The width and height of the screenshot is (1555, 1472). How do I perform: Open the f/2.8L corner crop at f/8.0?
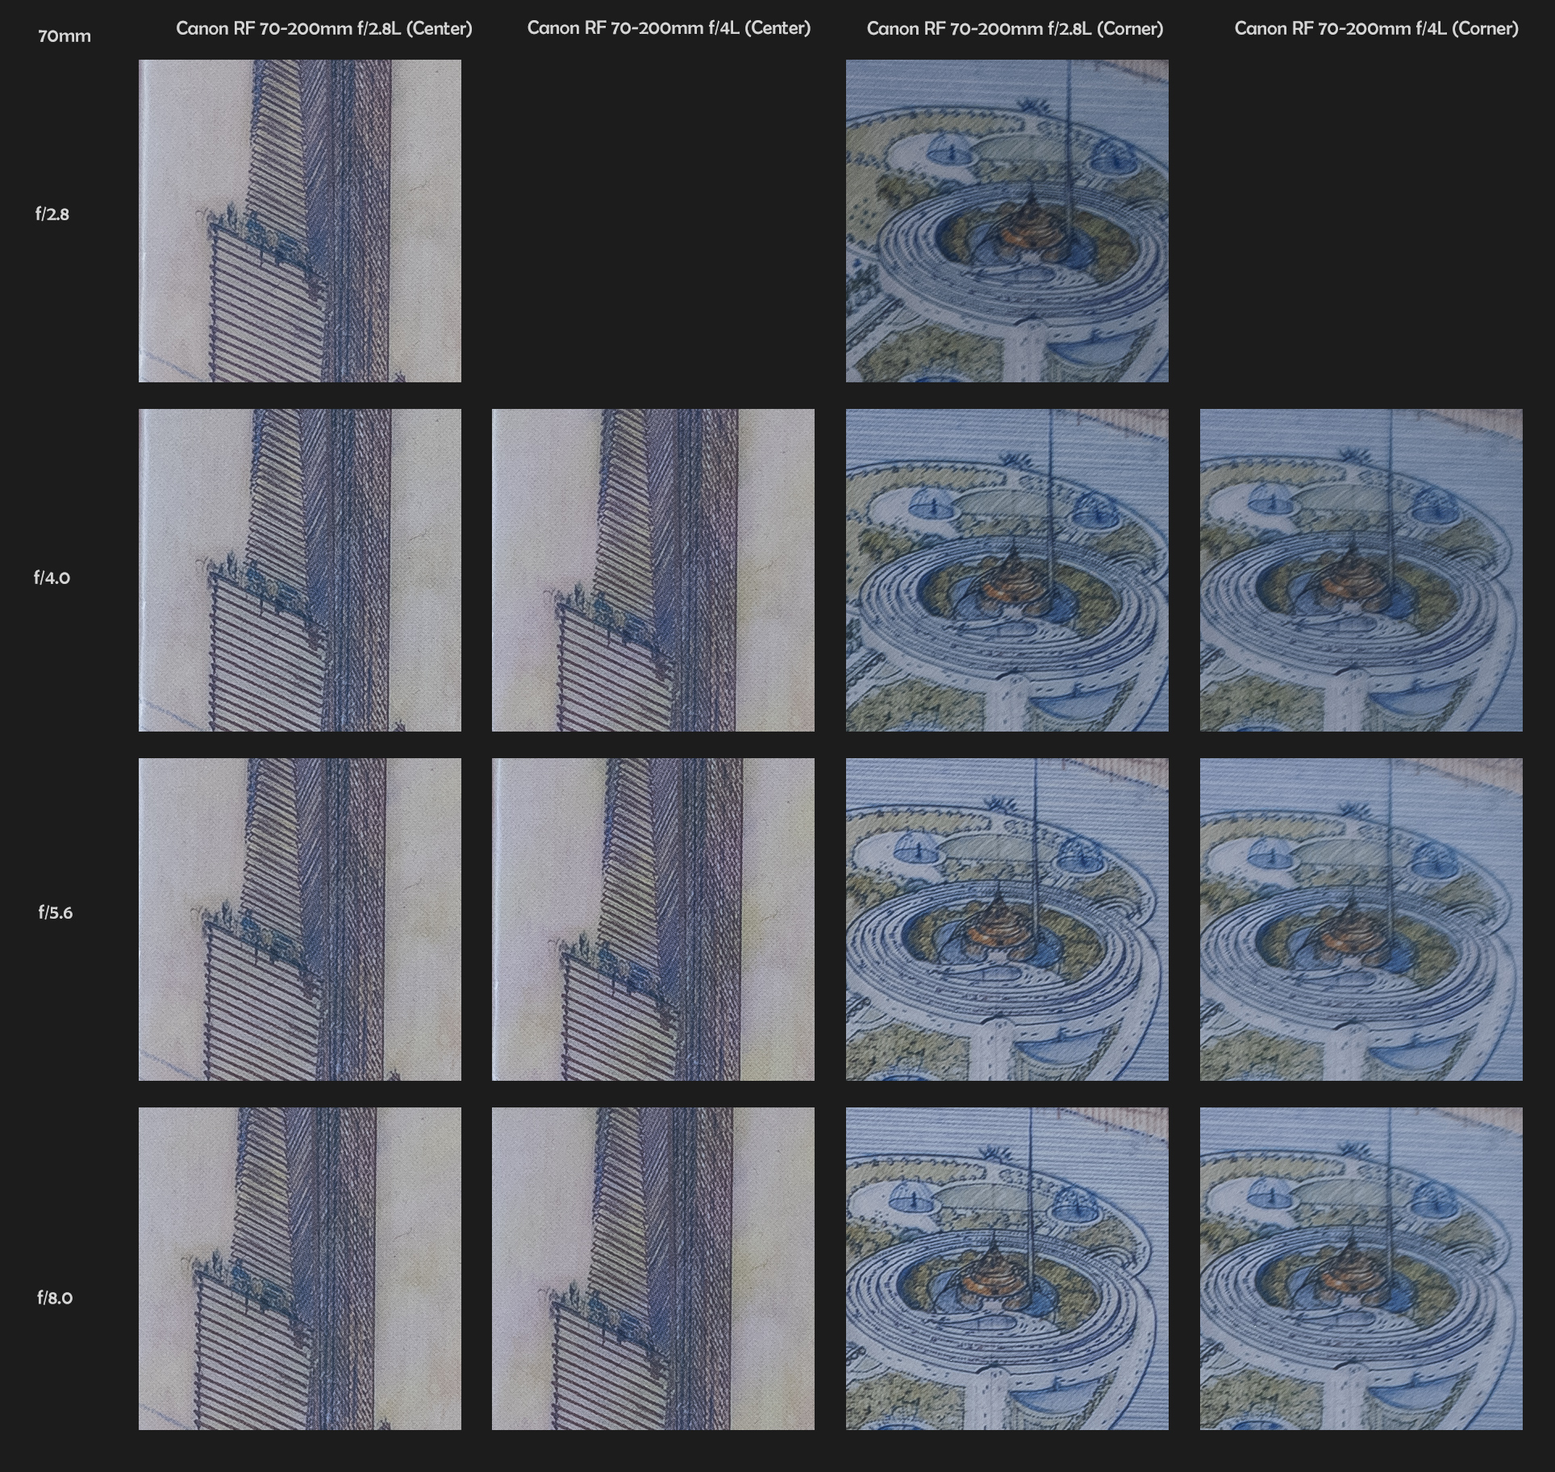[x=1007, y=1269]
